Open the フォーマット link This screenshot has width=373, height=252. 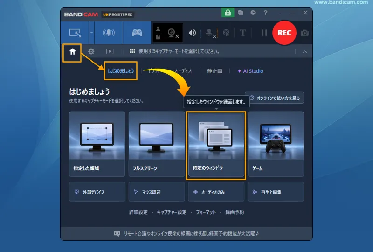pyautogui.click(x=206, y=212)
